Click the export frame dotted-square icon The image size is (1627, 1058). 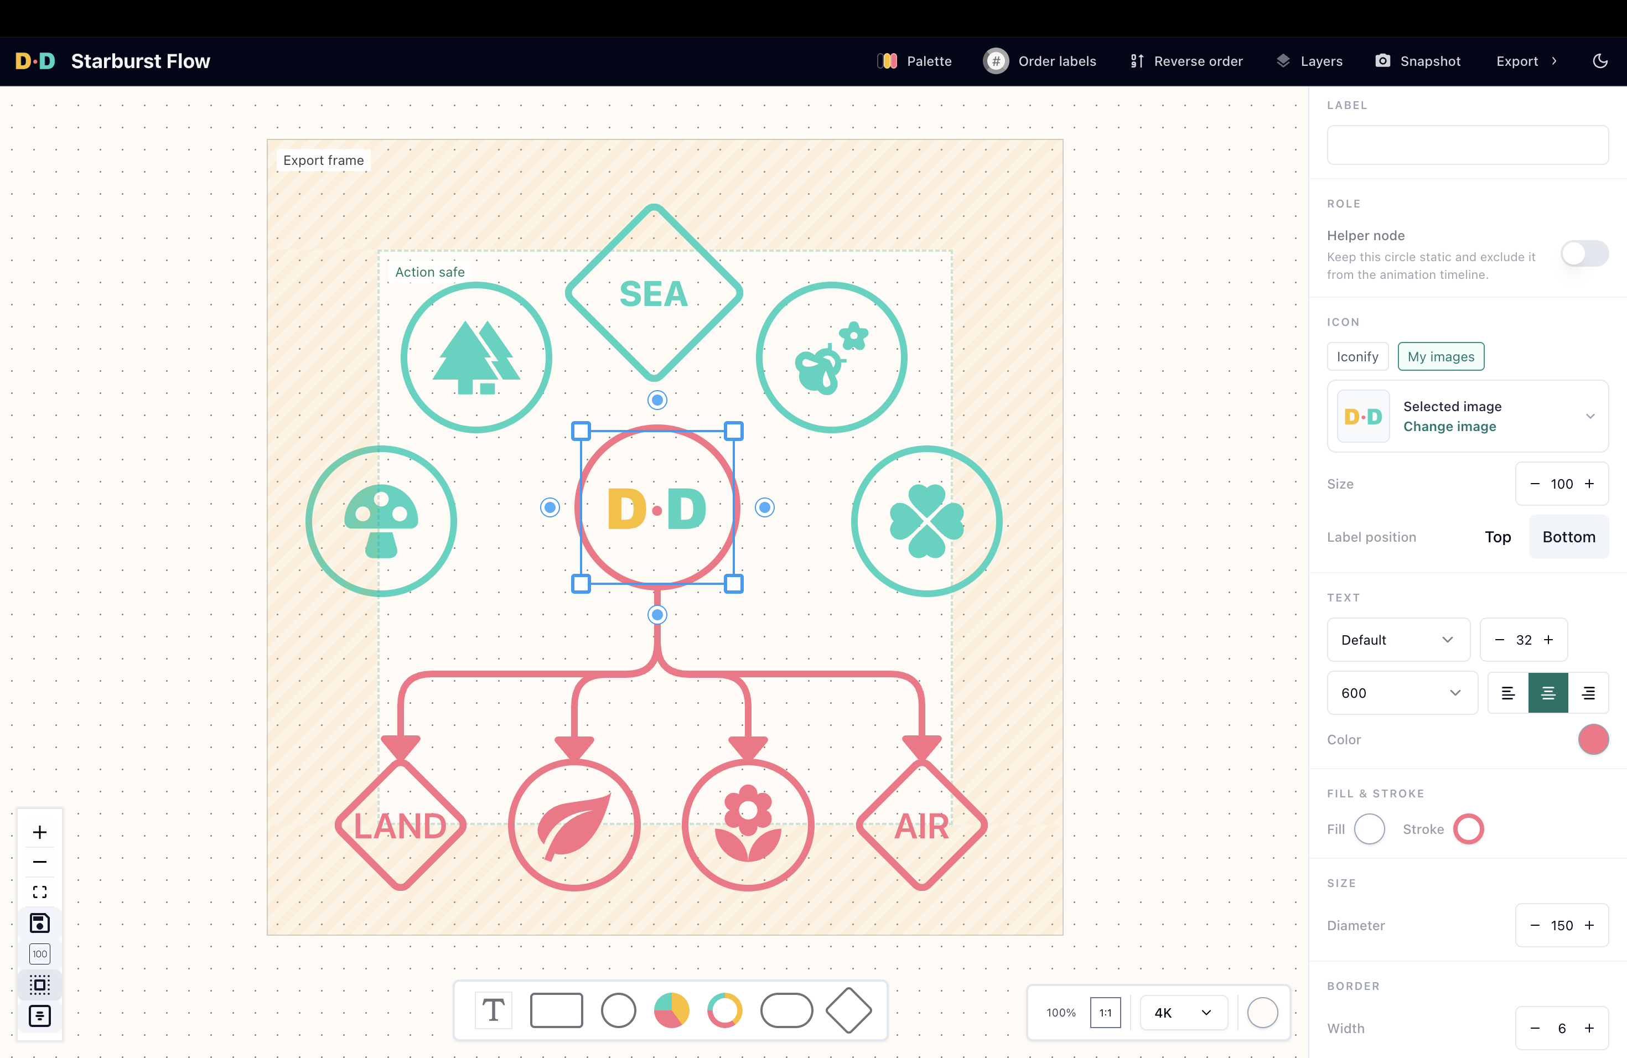pyautogui.click(x=40, y=985)
